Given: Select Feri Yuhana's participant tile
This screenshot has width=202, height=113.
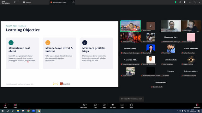Looking at the screenshot, I should (x=171, y=49).
